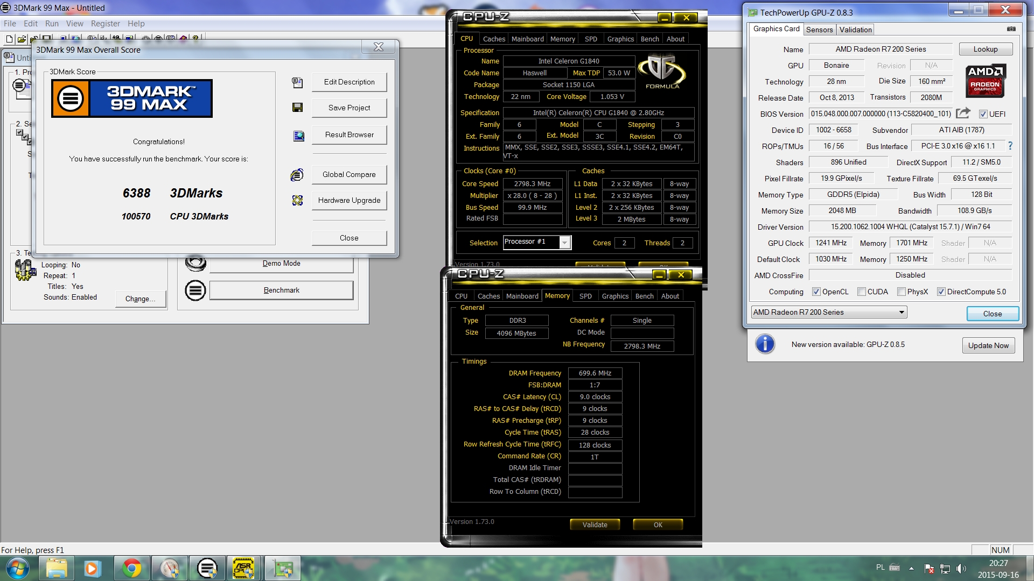1034x581 pixels.
Task: Open Google Chrome from the taskbar
Action: pyautogui.click(x=132, y=568)
